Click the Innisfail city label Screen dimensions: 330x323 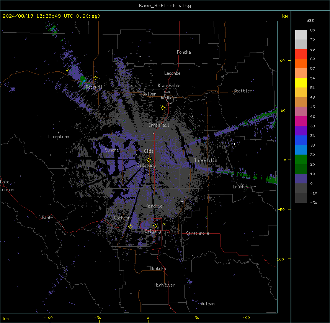(159, 125)
